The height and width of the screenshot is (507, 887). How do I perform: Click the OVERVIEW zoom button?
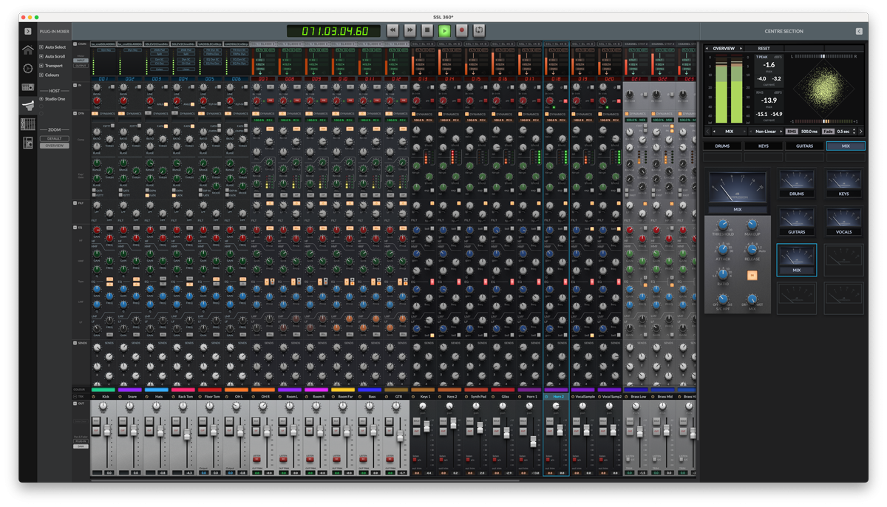pos(54,146)
